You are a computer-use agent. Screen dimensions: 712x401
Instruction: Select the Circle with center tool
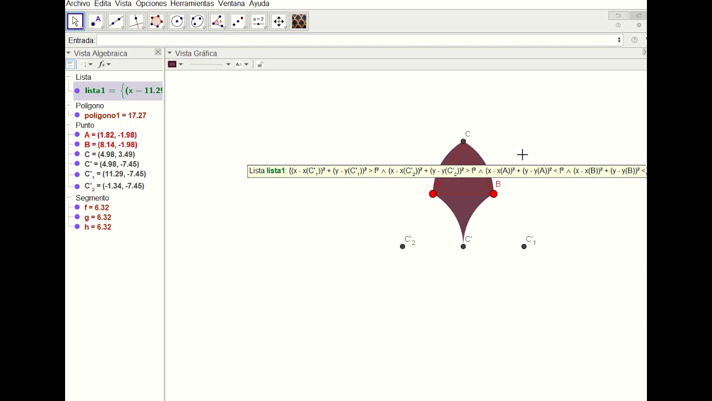pyautogui.click(x=177, y=21)
